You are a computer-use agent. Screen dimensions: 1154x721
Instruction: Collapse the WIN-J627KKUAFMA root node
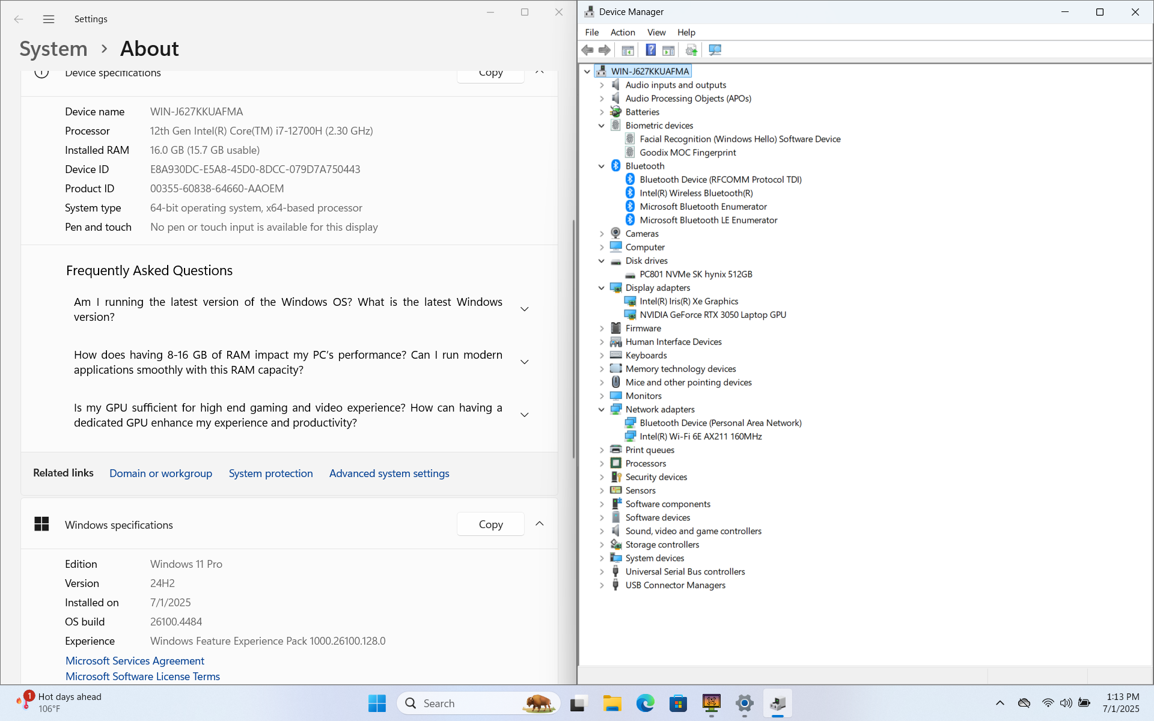click(x=587, y=71)
